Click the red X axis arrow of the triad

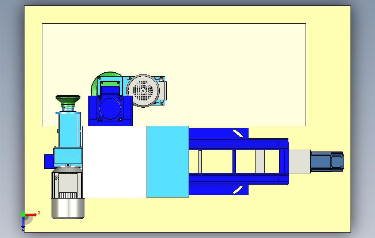pyautogui.click(x=31, y=215)
